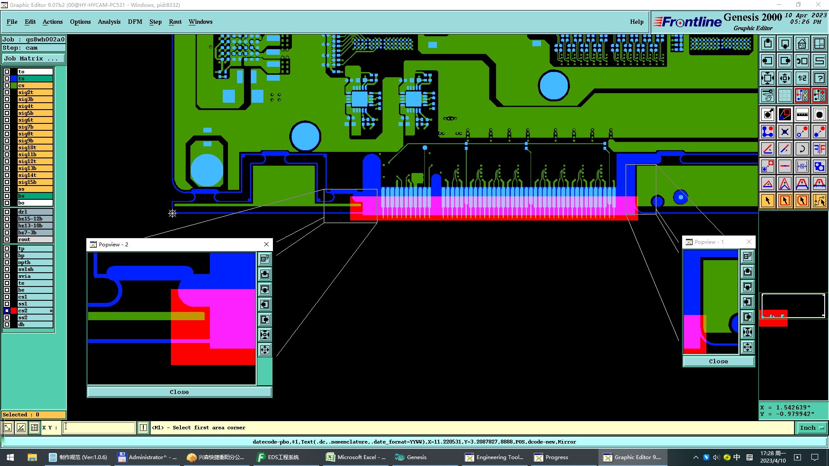Click the connected blue nodes icon

click(768, 132)
